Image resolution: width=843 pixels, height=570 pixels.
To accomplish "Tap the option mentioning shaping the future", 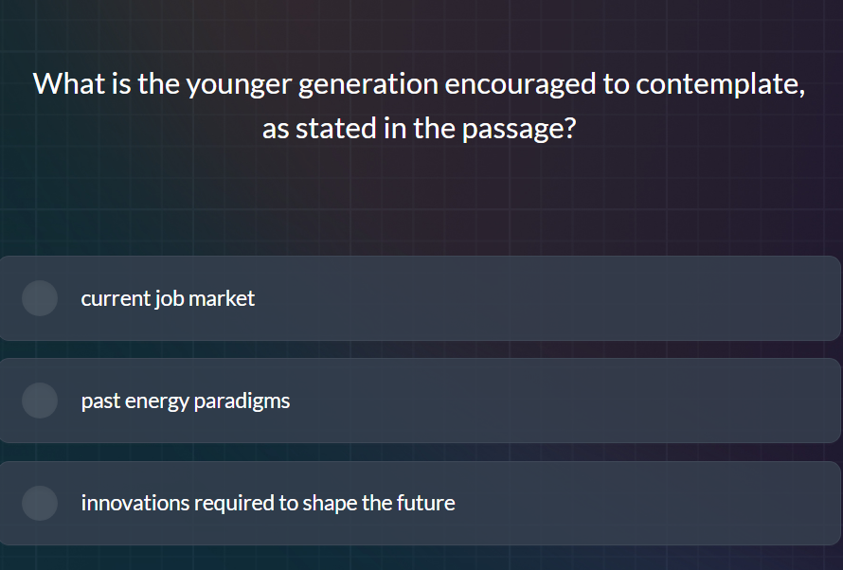I will click(x=267, y=503).
